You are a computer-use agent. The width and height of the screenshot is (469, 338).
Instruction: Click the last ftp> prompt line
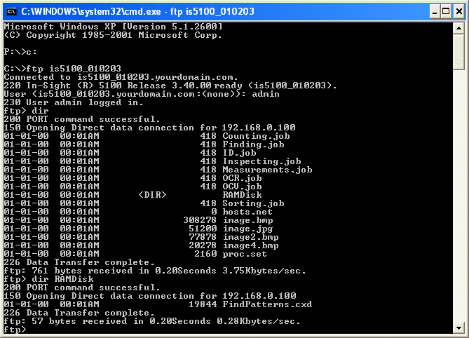[x=17, y=330]
